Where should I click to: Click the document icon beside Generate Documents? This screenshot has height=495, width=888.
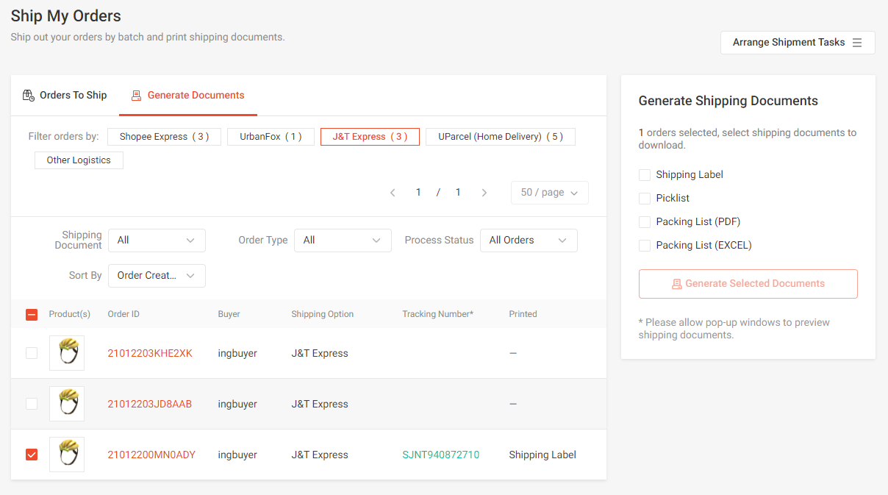click(x=136, y=95)
